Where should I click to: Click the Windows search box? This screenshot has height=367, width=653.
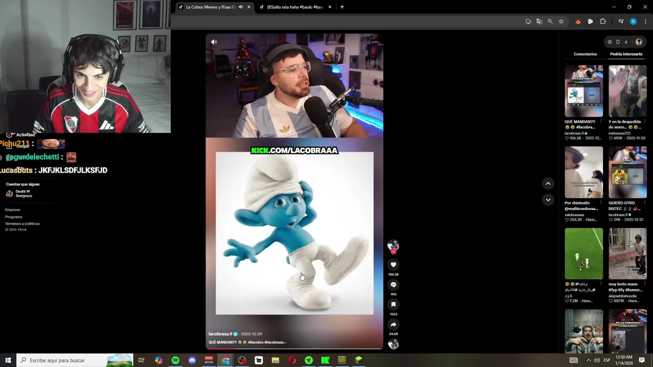tap(75, 360)
